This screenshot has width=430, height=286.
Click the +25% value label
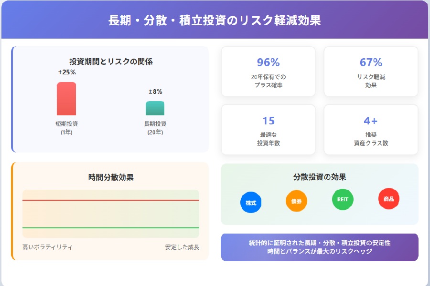(66, 72)
